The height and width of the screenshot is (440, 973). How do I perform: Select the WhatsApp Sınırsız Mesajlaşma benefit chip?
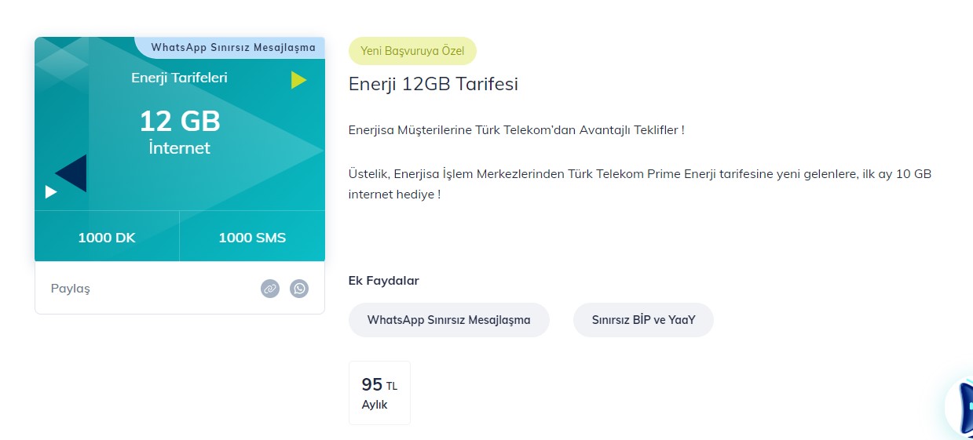click(449, 320)
